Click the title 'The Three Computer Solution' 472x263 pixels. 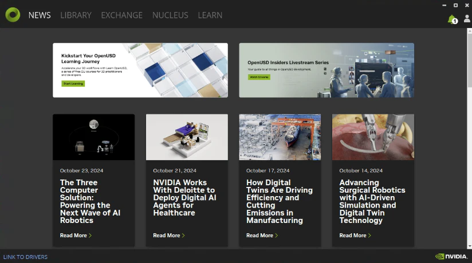click(91, 201)
